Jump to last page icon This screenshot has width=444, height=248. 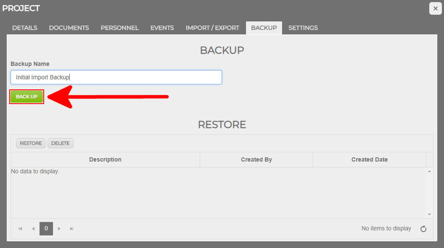point(72,229)
